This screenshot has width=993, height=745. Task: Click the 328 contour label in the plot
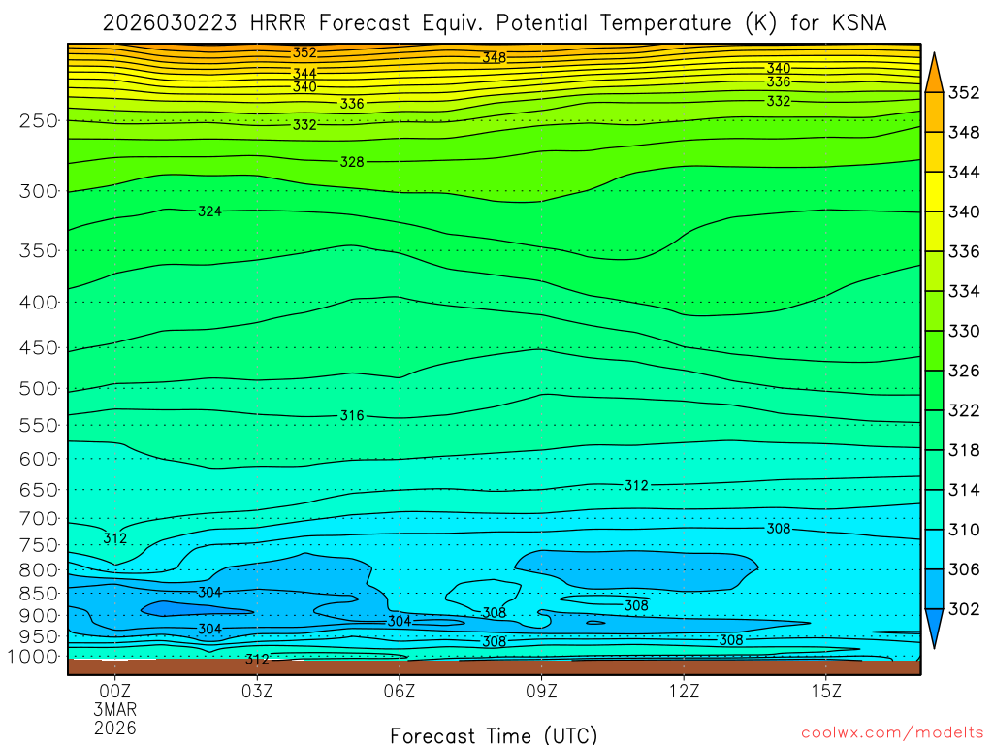pos(352,162)
